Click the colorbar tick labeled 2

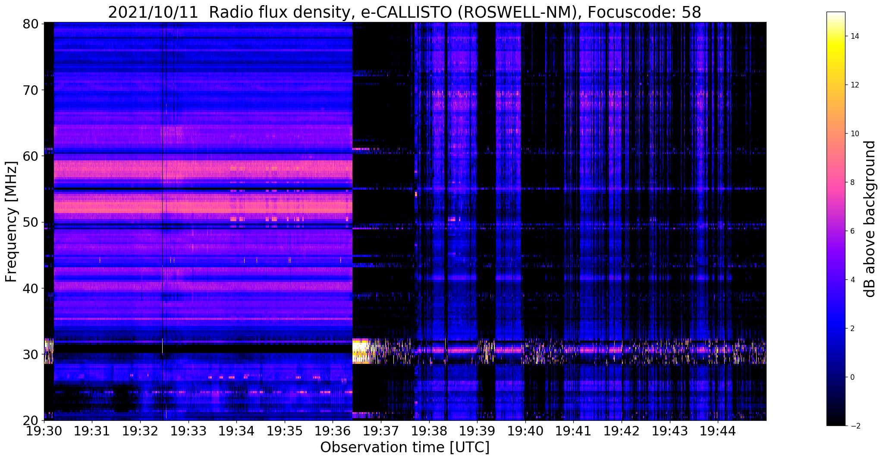pos(852,329)
